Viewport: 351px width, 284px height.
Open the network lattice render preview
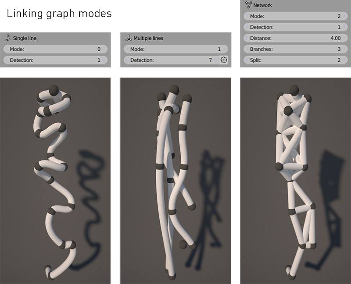(x=295, y=181)
